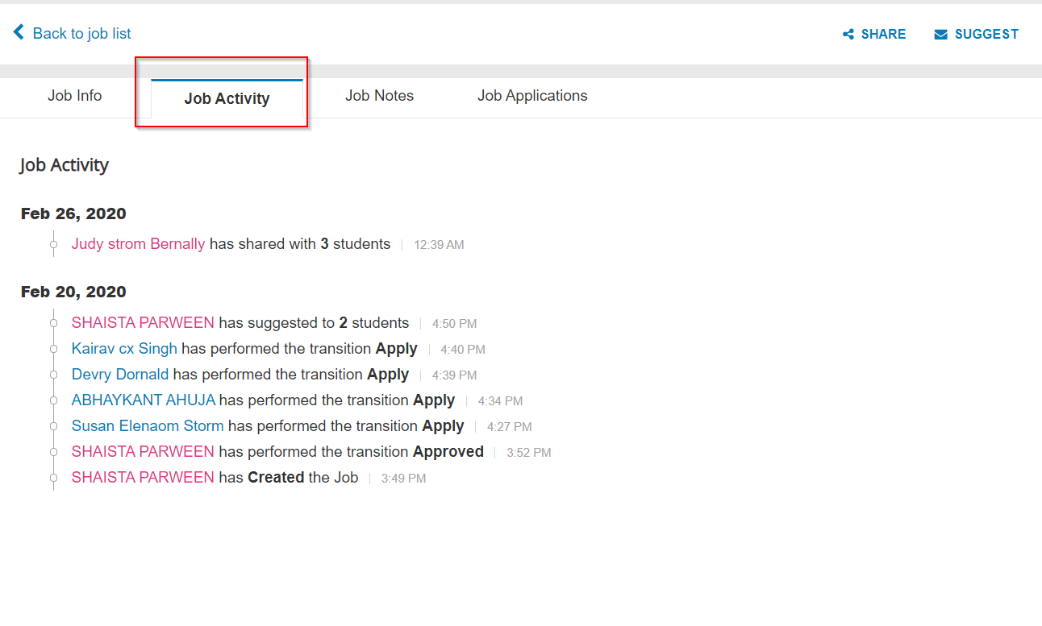
Task: Open Devry Dornald's profile link
Action: pos(119,375)
